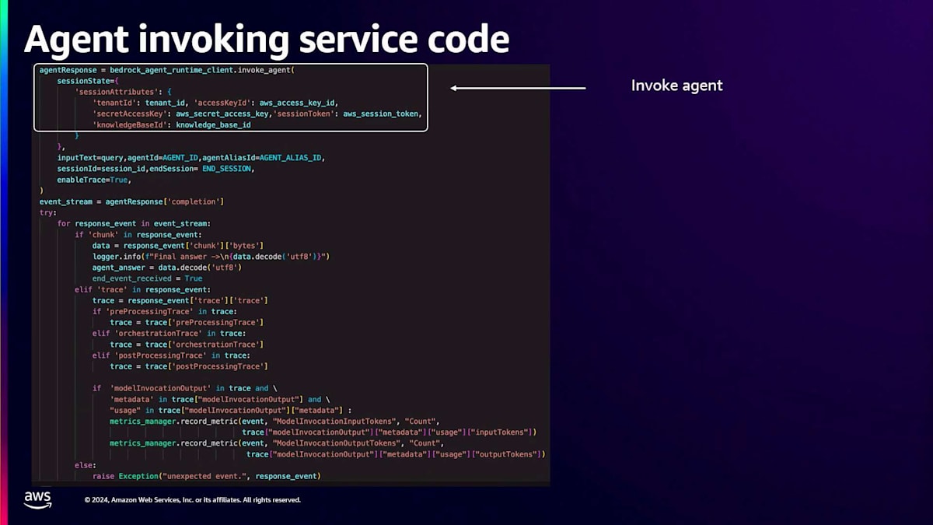Click the "if 'chunk' in response_event:" line

138,234
